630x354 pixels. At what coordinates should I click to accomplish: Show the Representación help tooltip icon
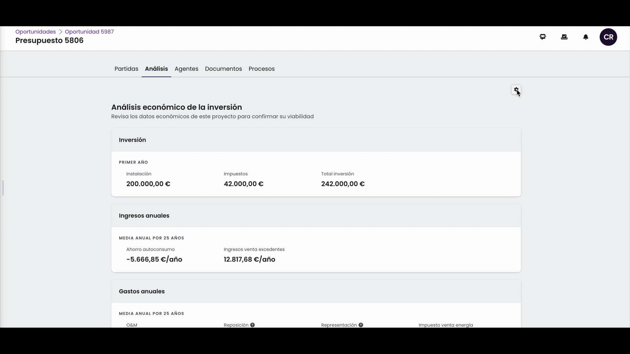(x=361, y=325)
